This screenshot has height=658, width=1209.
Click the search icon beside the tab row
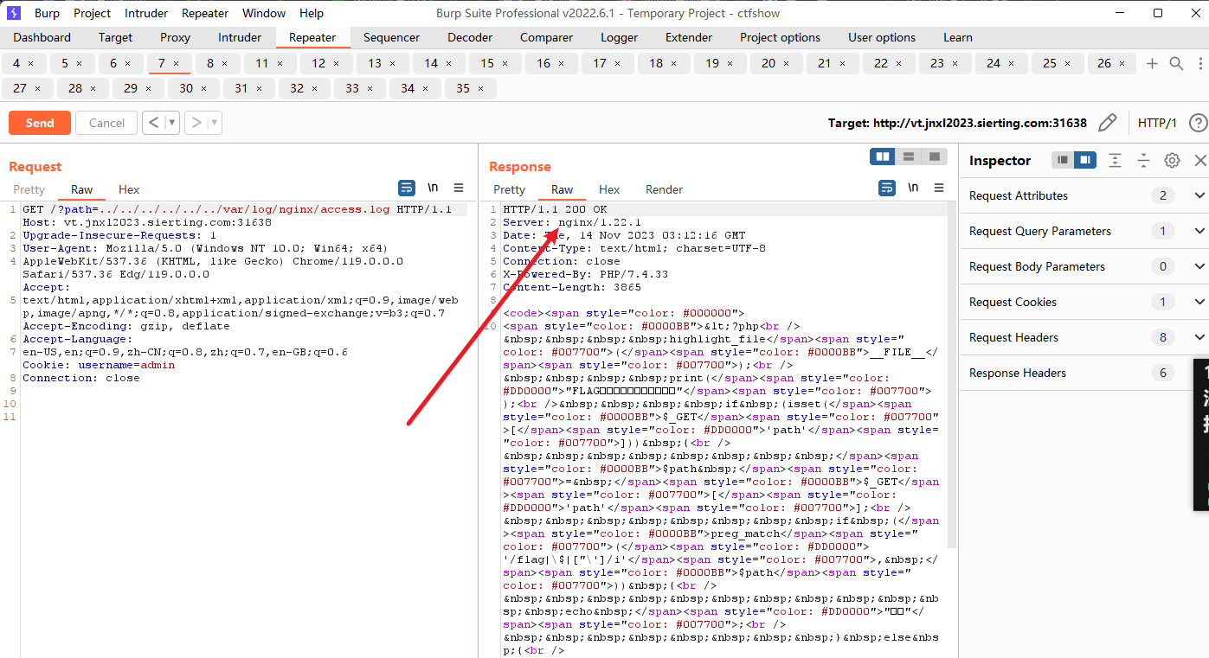pyautogui.click(x=1176, y=63)
